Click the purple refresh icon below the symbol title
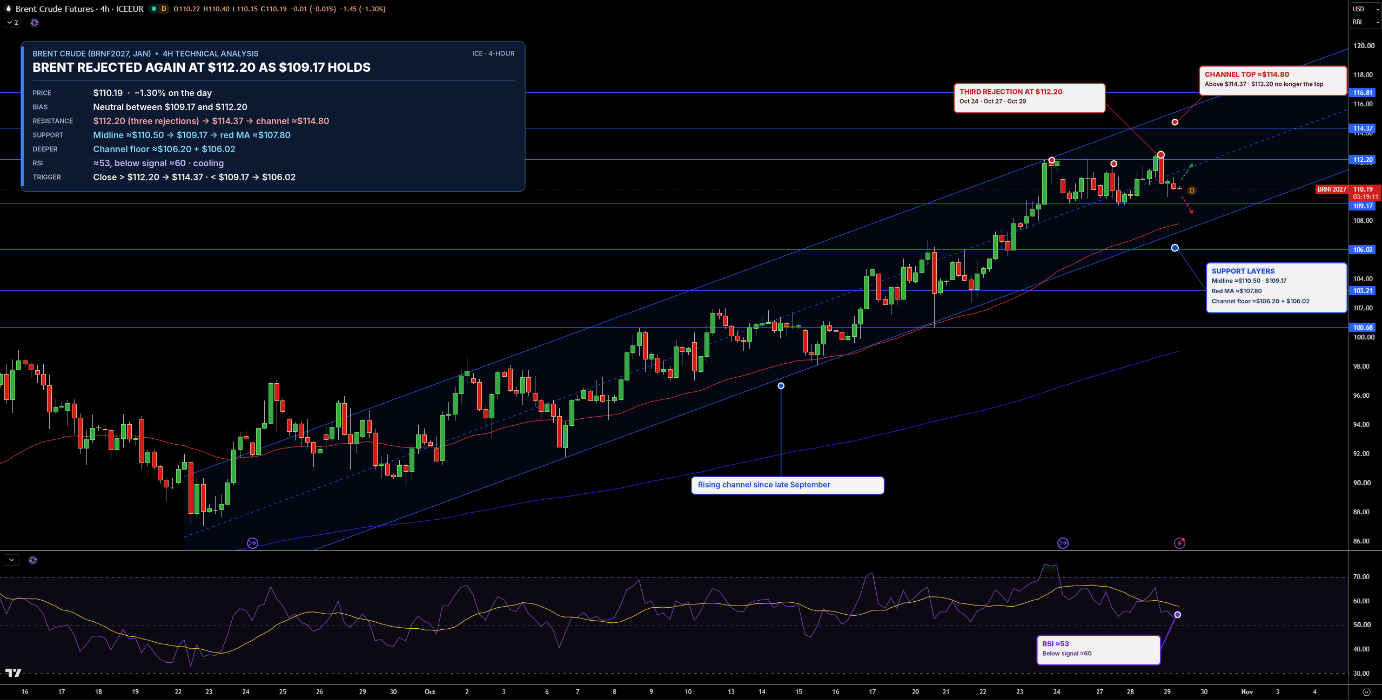This screenshot has width=1382, height=700. point(35,23)
